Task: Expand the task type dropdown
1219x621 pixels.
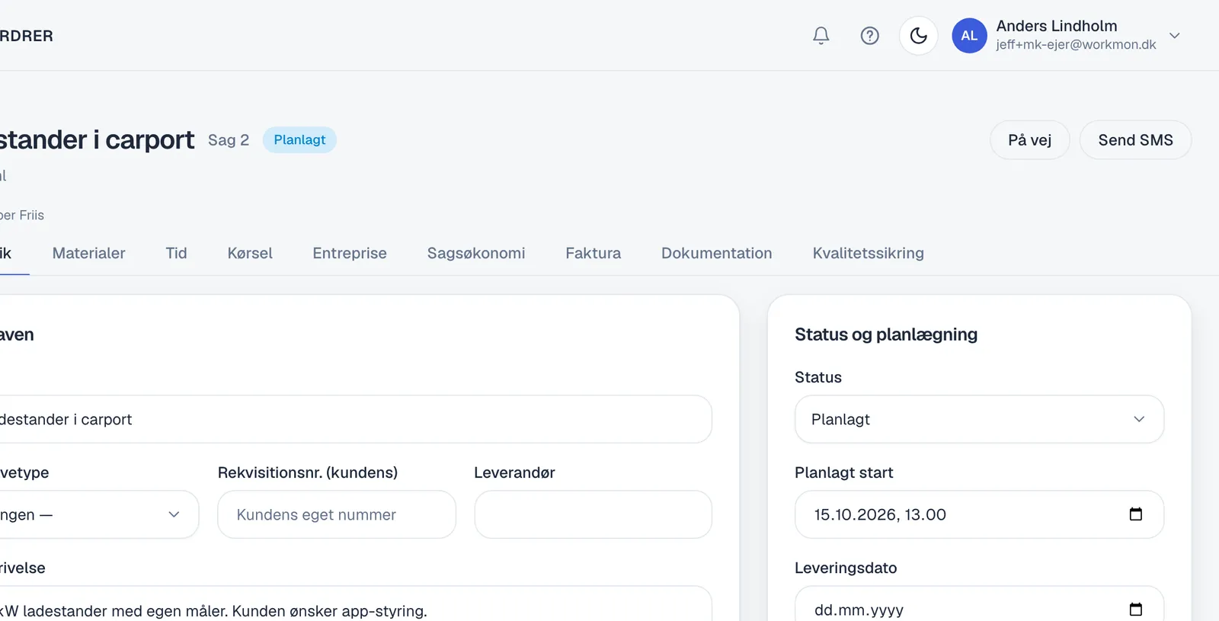Action: tap(99, 514)
